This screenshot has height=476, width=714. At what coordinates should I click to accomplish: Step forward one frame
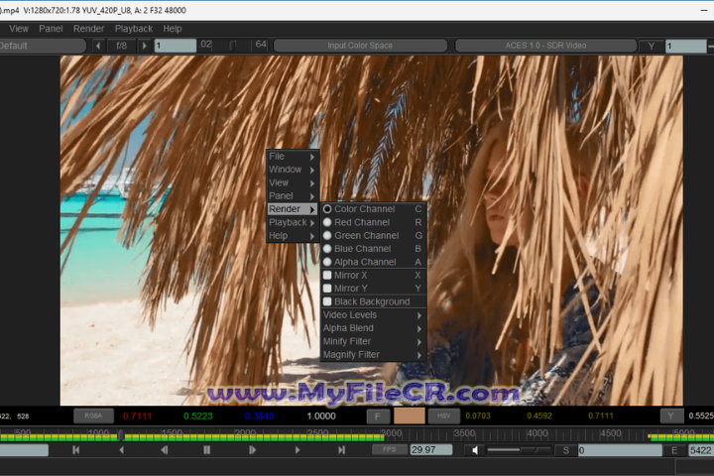(252, 450)
